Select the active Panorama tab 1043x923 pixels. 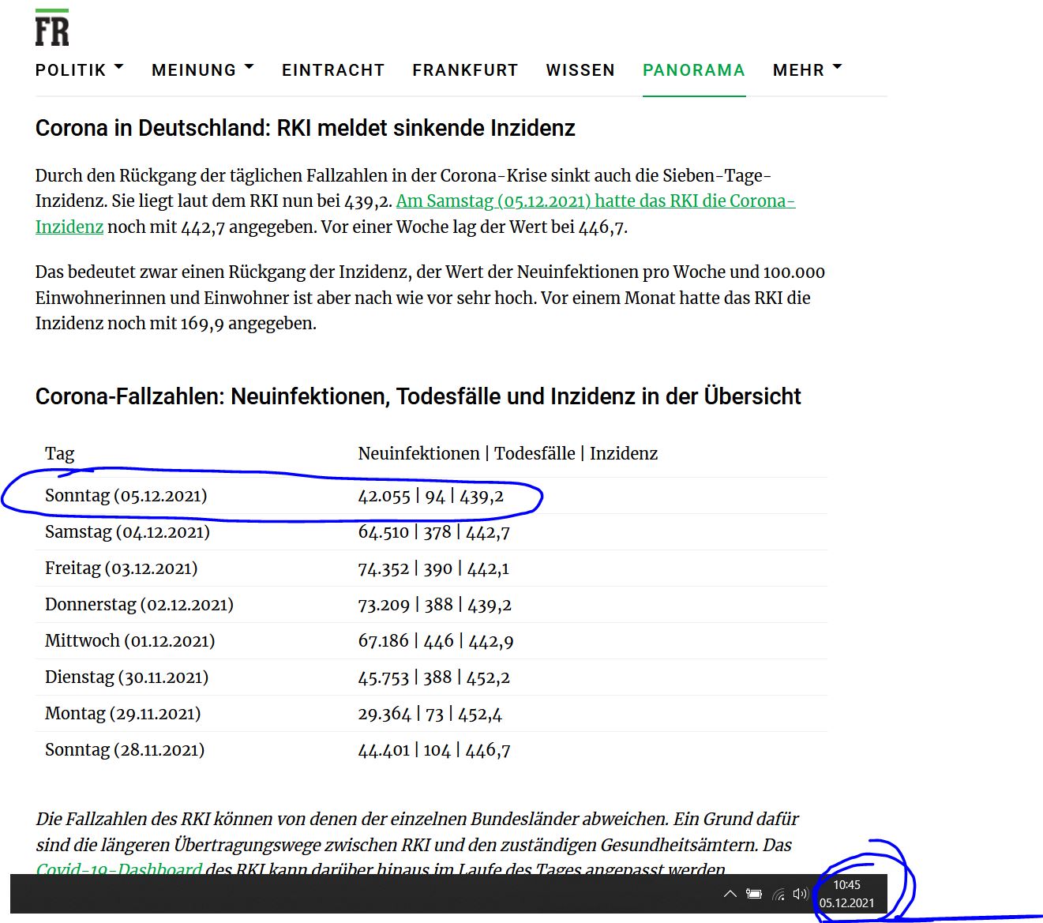click(693, 70)
